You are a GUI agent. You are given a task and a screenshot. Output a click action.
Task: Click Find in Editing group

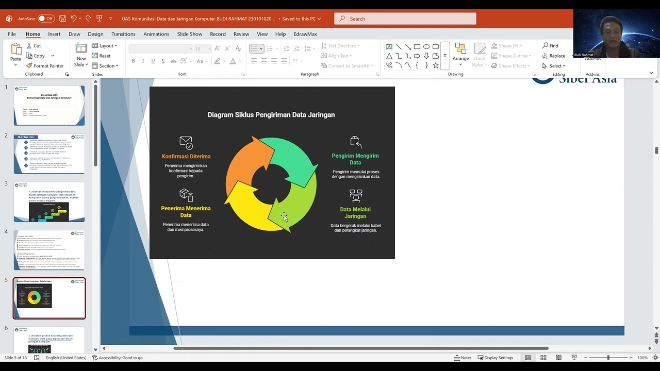coord(550,46)
